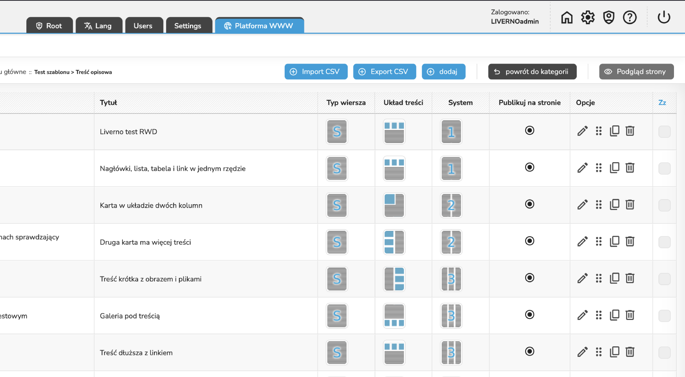Edit the Galeria pod treścią row

(x=583, y=315)
